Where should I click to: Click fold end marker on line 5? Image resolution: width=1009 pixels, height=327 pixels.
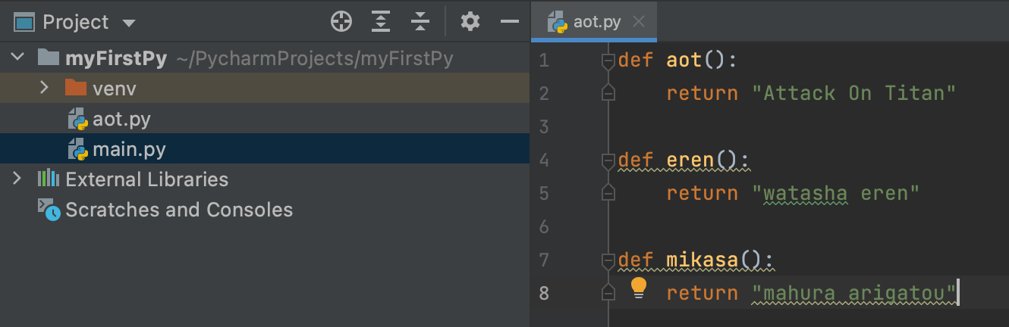[607, 193]
